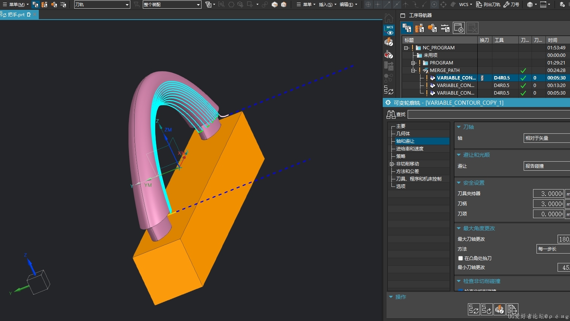This screenshot has width=570, height=321.
Task: Click the gear settings icon at toolbar end
Action: (x=562, y=5)
